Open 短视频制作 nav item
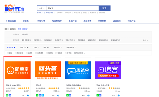 (57, 21)
